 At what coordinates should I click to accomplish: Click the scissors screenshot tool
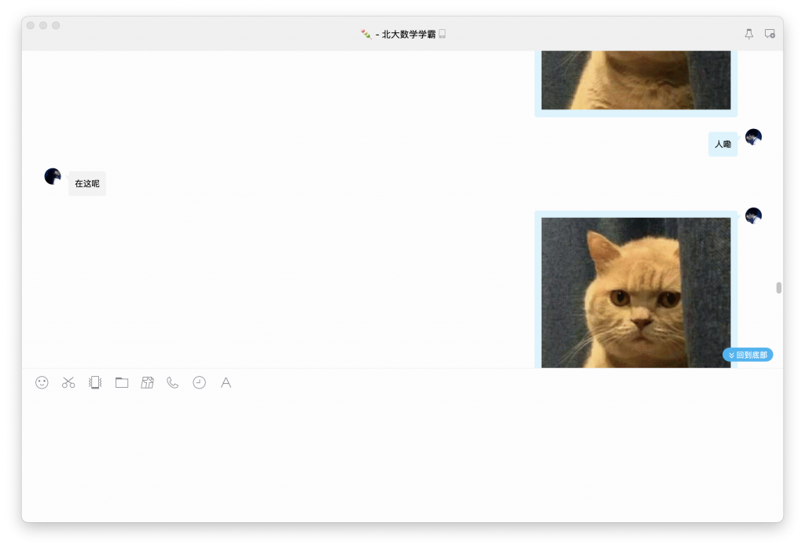point(68,382)
